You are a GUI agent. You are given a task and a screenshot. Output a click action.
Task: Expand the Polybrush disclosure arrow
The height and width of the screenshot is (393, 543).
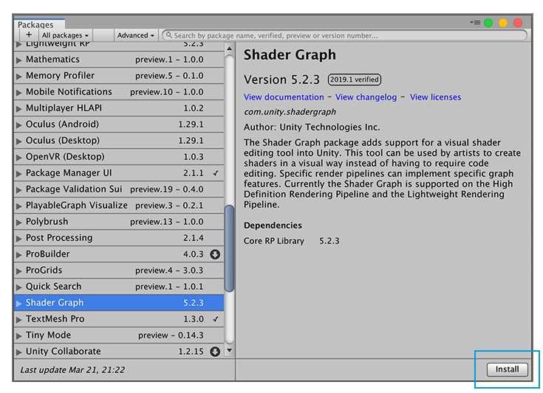click(x=18, y=222)
